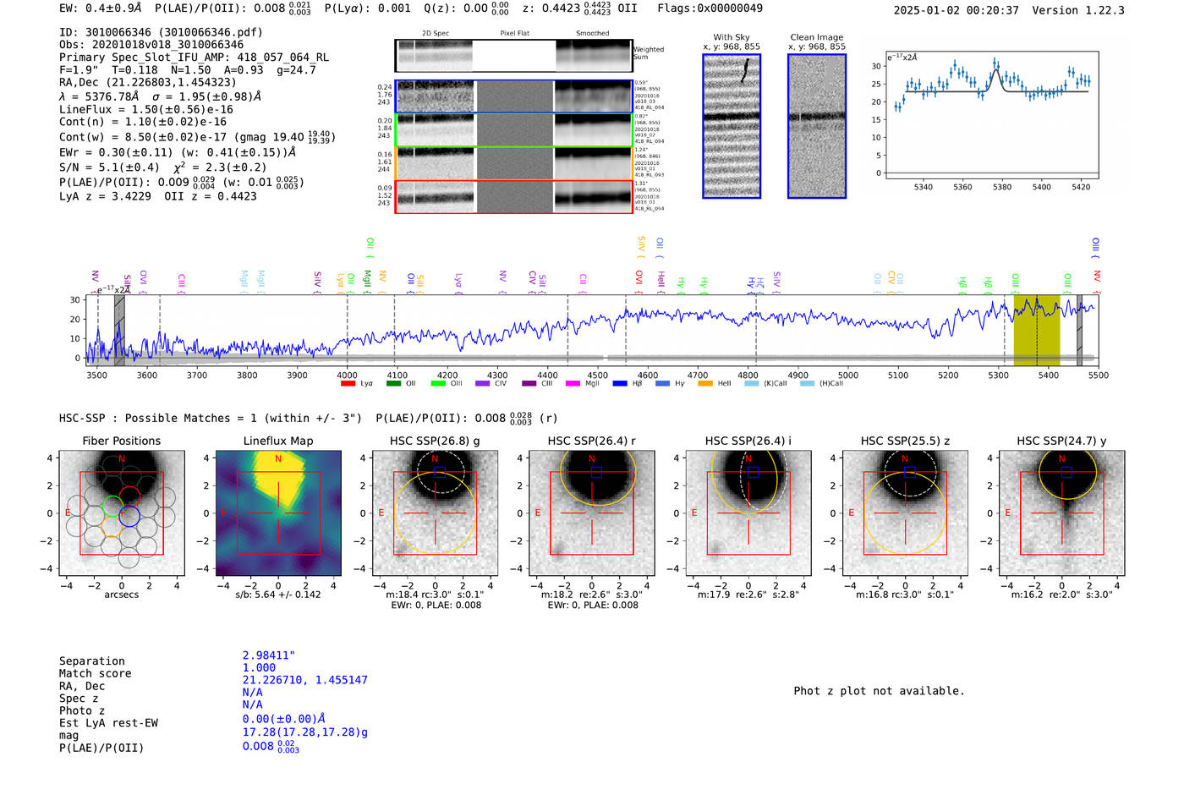Select the green-bordered fiber 2D spectrum row
Viewport: 1184px width, 806px height.
pyautogui.click(x=514, y=129)
